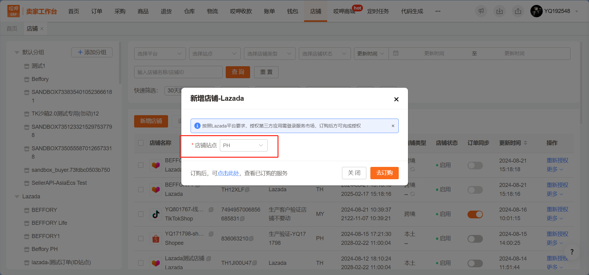Click the start 更新时间 date field

pos(434,54)
